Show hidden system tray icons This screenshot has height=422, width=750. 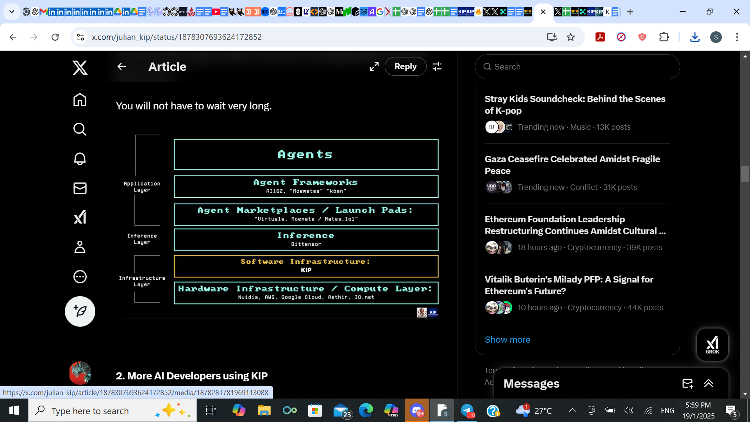click(572, 410)
